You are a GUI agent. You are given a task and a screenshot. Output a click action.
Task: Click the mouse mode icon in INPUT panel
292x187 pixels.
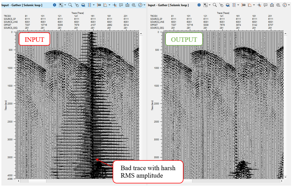pyautogui.click(x=77, y=5)
